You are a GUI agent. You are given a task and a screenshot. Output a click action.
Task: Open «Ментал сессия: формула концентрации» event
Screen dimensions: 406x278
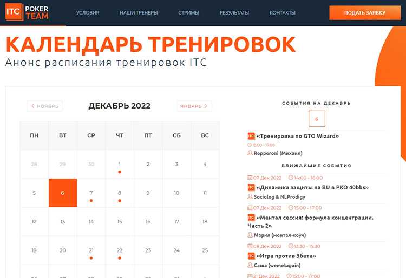pos(311,221)
